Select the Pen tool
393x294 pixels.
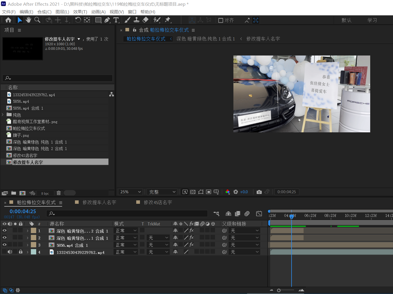tap(107, 20)
